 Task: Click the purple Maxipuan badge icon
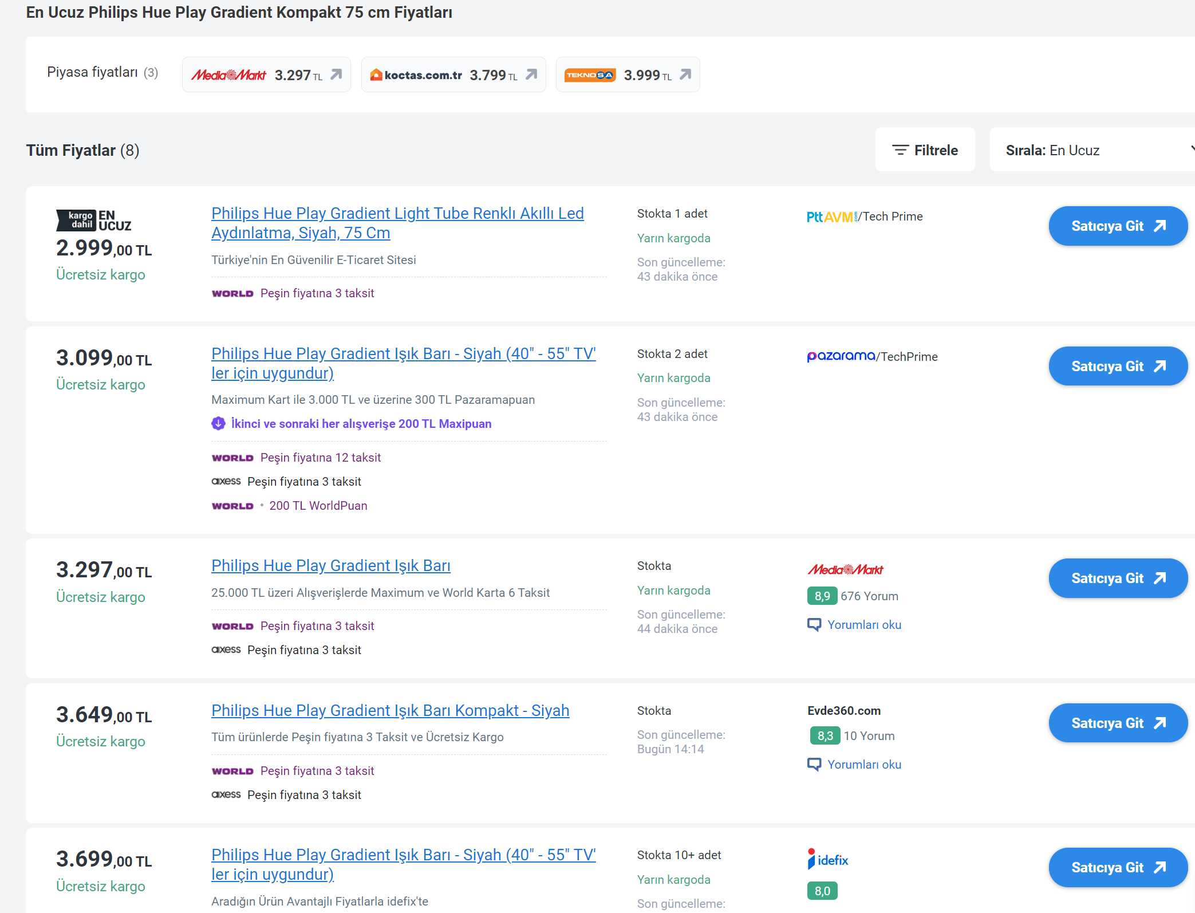point(218,423)
